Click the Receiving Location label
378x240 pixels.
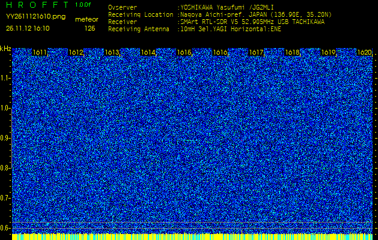point(141,14)
